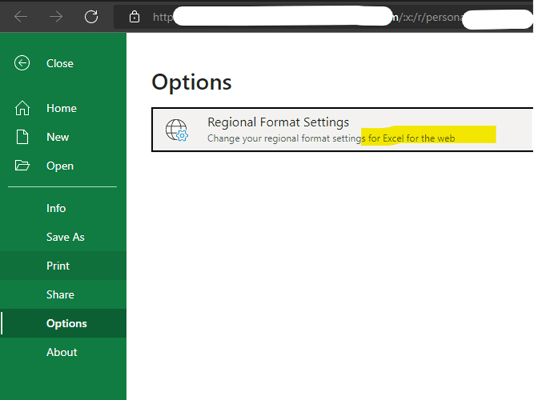Click the Home house icon
The image size is (534, 400).
tap(22, 108)
